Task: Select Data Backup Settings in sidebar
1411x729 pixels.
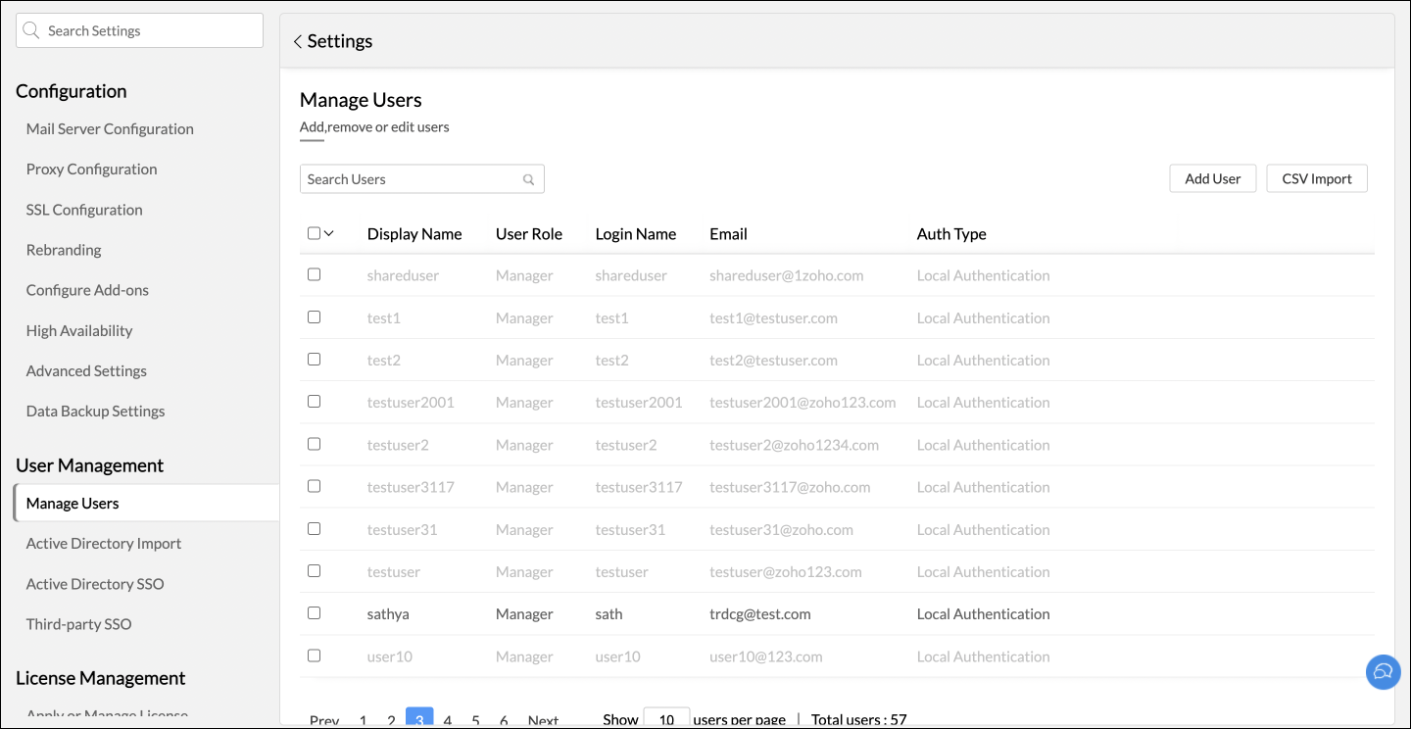Action: coord(95,412)
